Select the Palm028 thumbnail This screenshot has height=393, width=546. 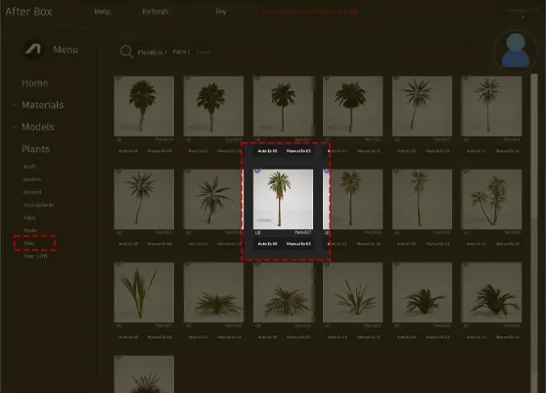coord(352,200)
